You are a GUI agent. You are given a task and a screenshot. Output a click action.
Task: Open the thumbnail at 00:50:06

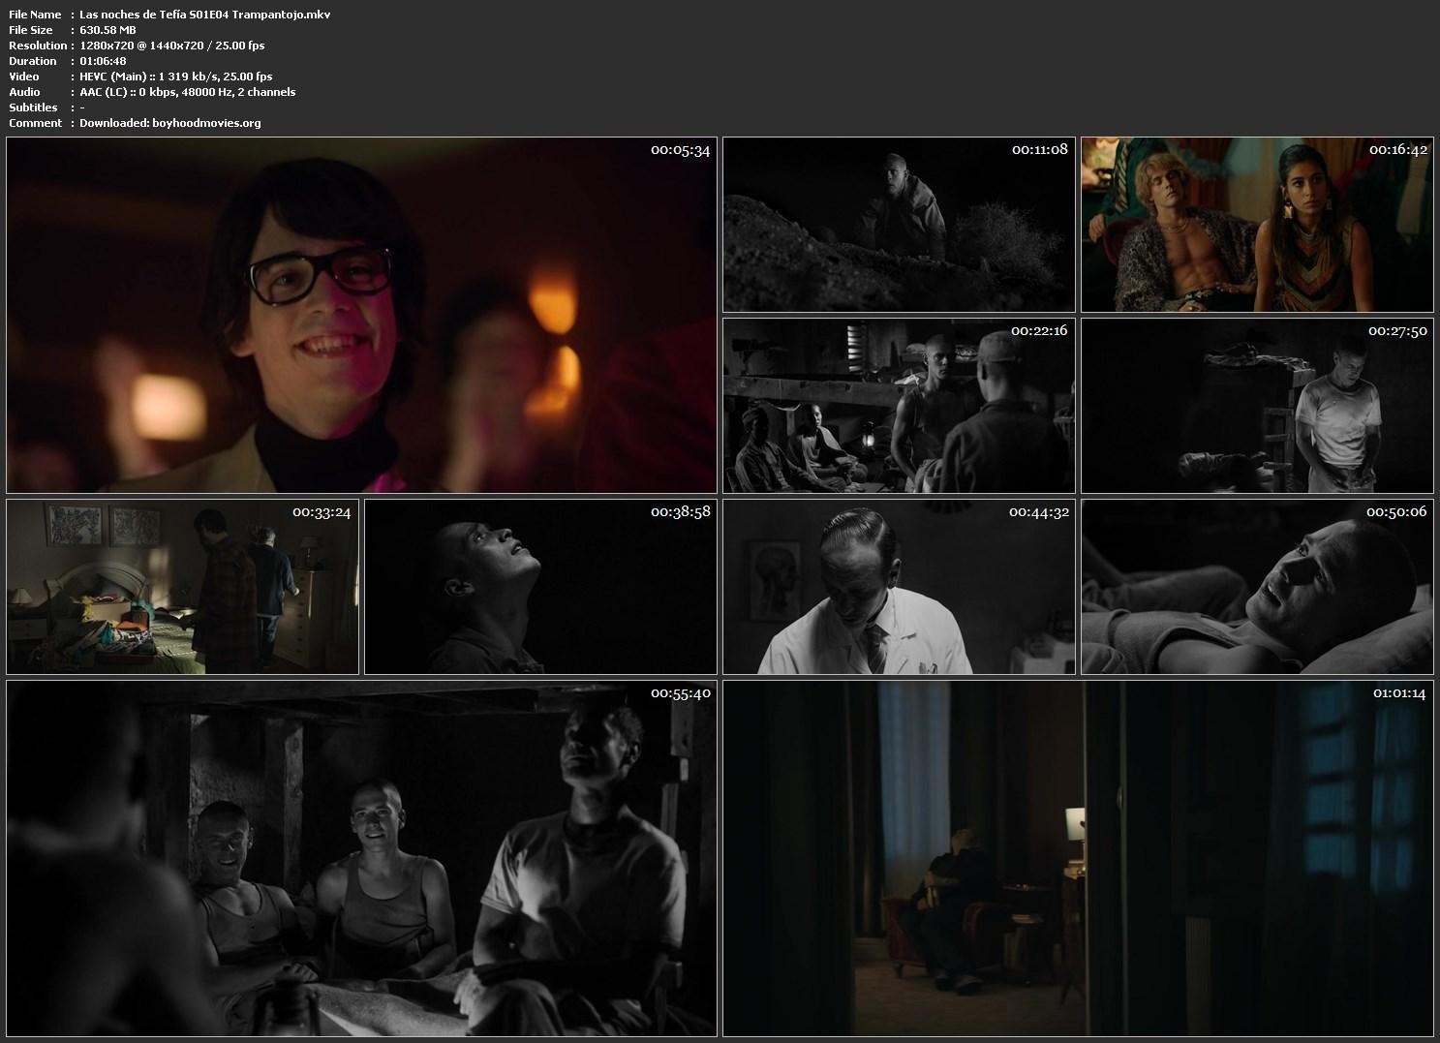tap(1257, 587)
